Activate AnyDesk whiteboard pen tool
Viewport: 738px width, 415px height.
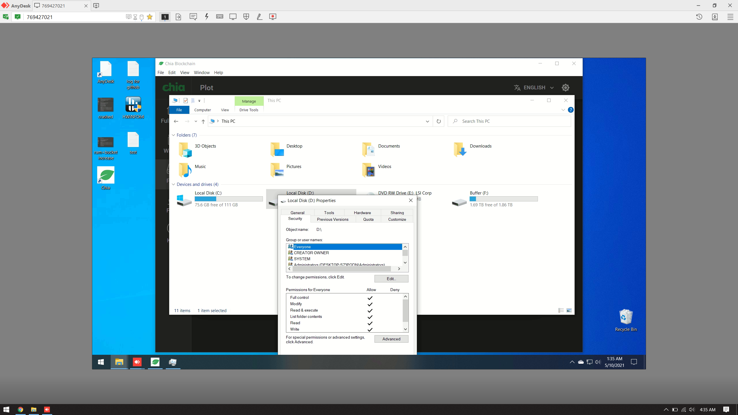pos(259,17)
